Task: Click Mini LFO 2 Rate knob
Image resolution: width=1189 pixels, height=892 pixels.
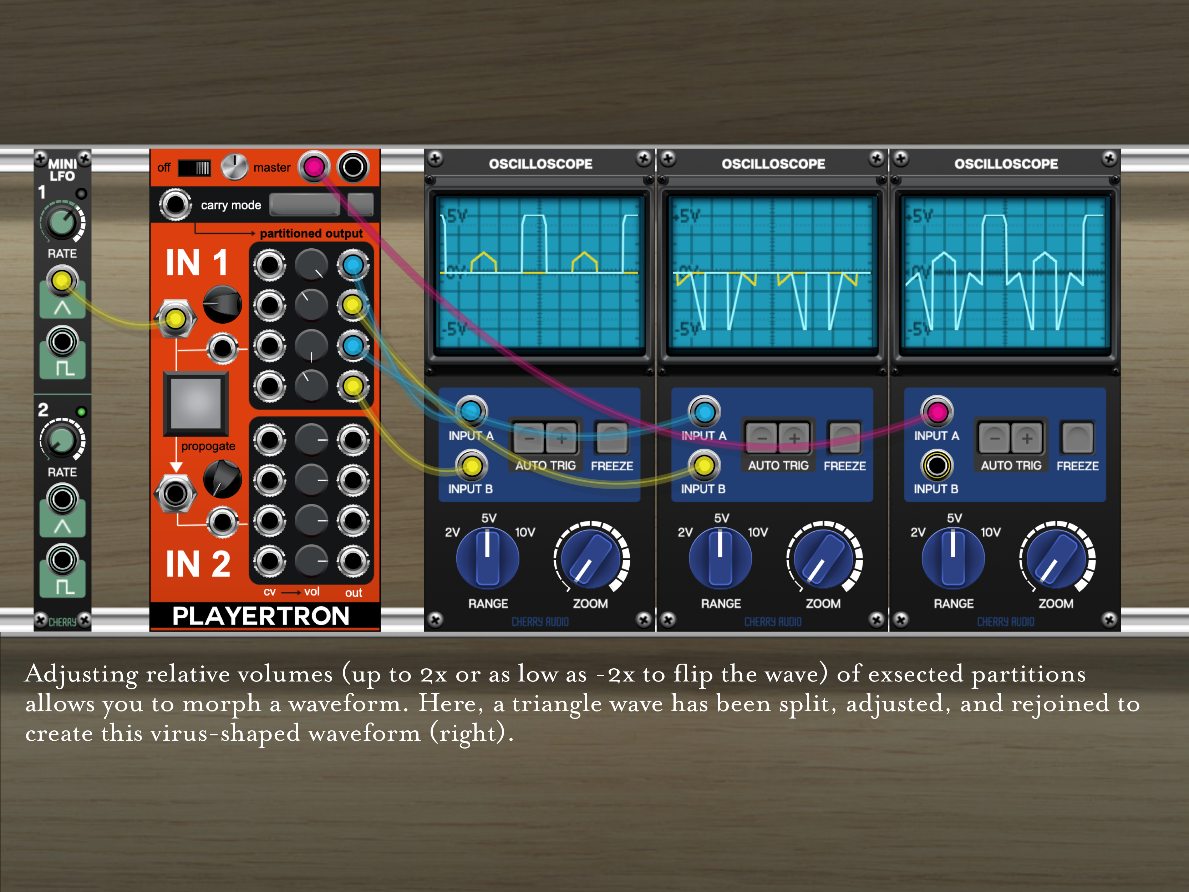Action: (x=62, y=440)
